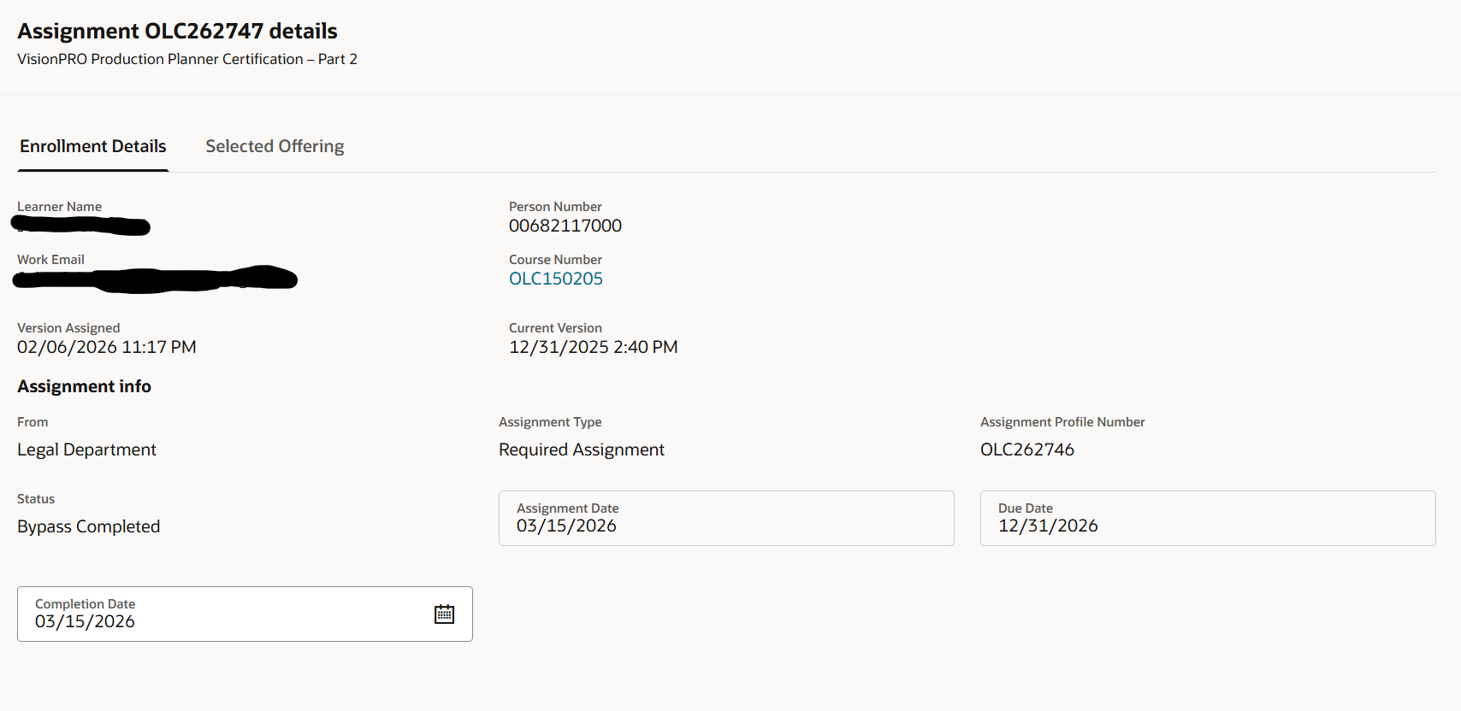
Task: Click the Course Number field label
Action: tap(555, 260)
